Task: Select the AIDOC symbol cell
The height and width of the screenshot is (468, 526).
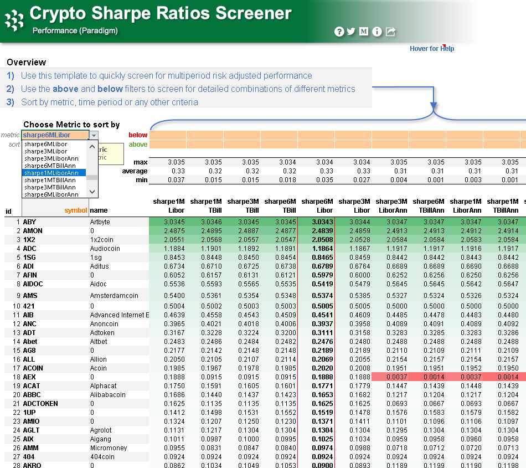Action: [x=55, y=284]
